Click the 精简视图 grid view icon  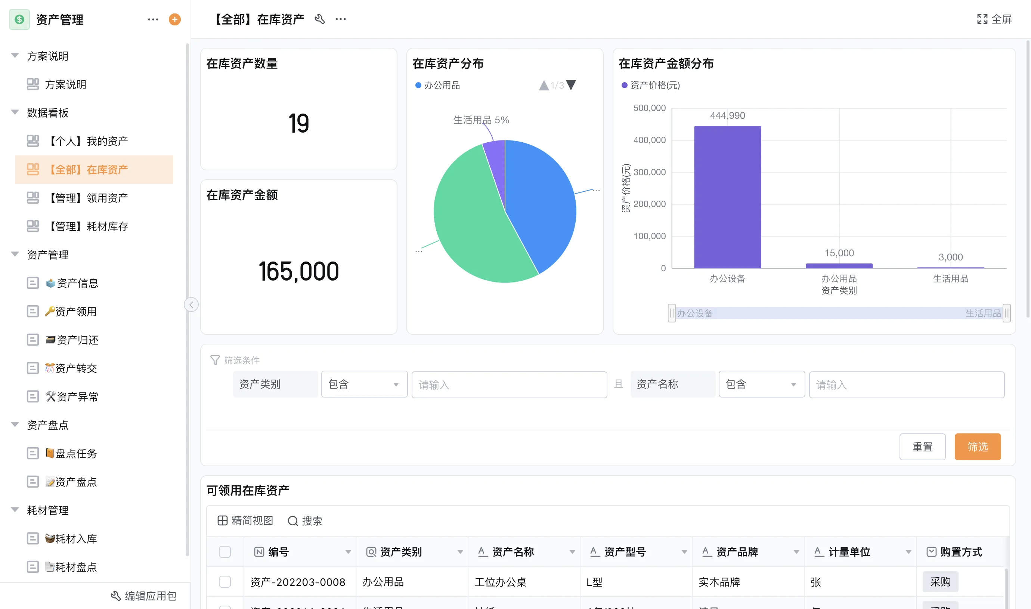(x=222, y=520)
